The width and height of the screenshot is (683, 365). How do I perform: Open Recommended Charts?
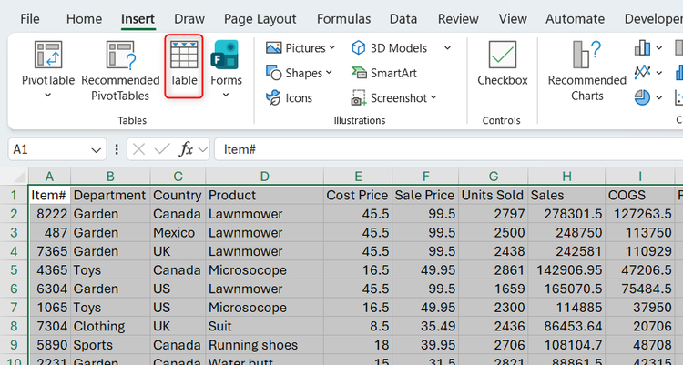pos(586,71)
